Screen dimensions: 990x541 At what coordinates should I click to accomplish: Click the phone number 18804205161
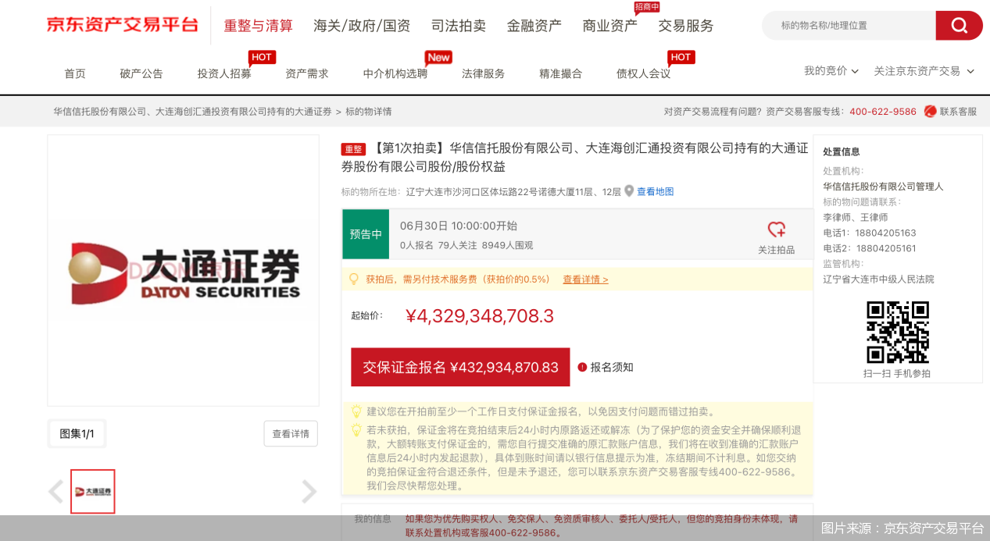point(886,248)
